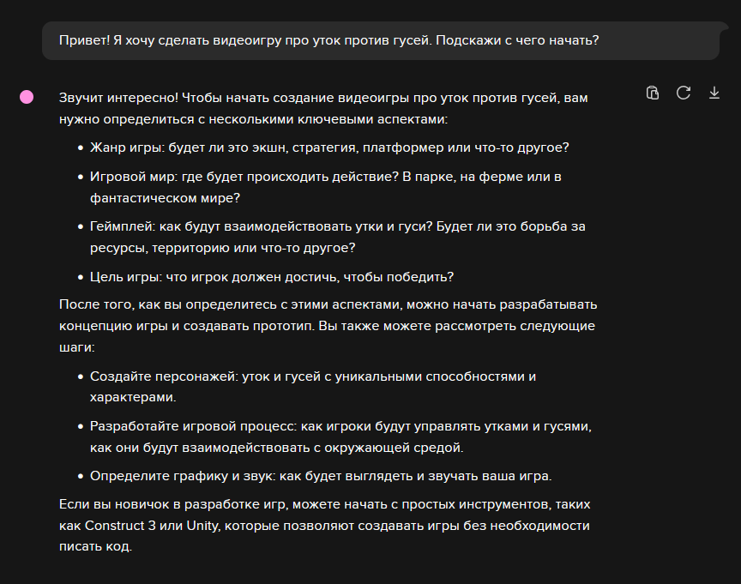
Task: Click the "Жанр игры" bullet label
Action: click(x=122, y=148)
